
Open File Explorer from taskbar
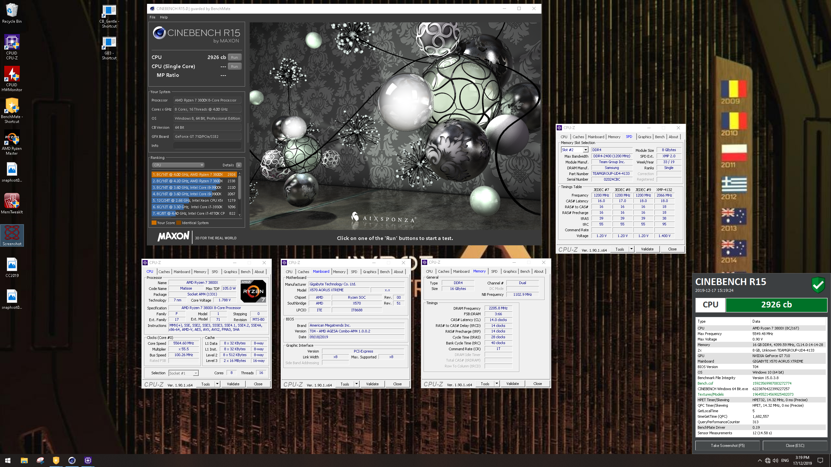tap(24, 460)
